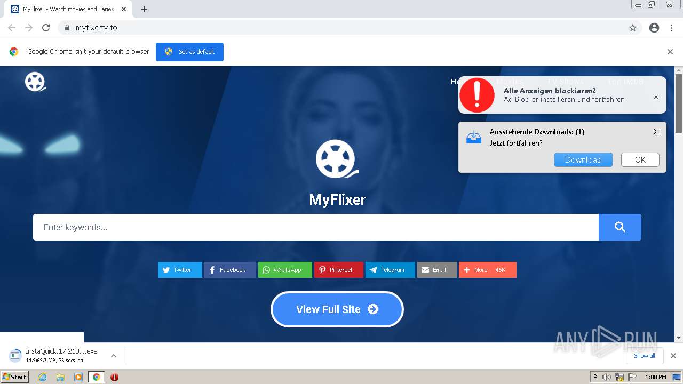Screen dimensions: 683x384
Task: Click the blue Download button
Action: coord(583,160)
